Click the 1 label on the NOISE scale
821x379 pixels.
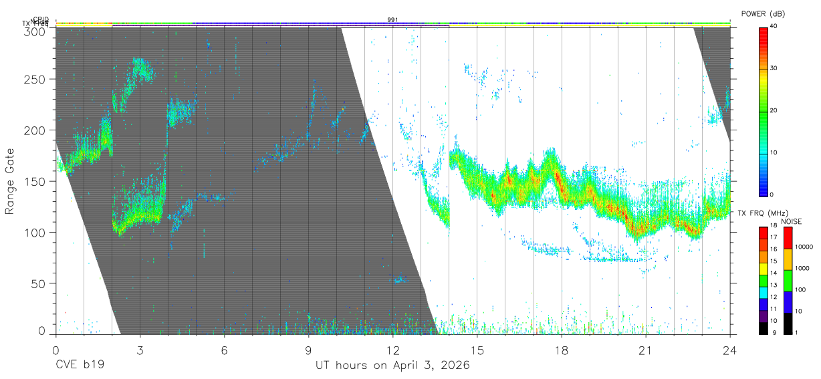[x=797, y=332]
